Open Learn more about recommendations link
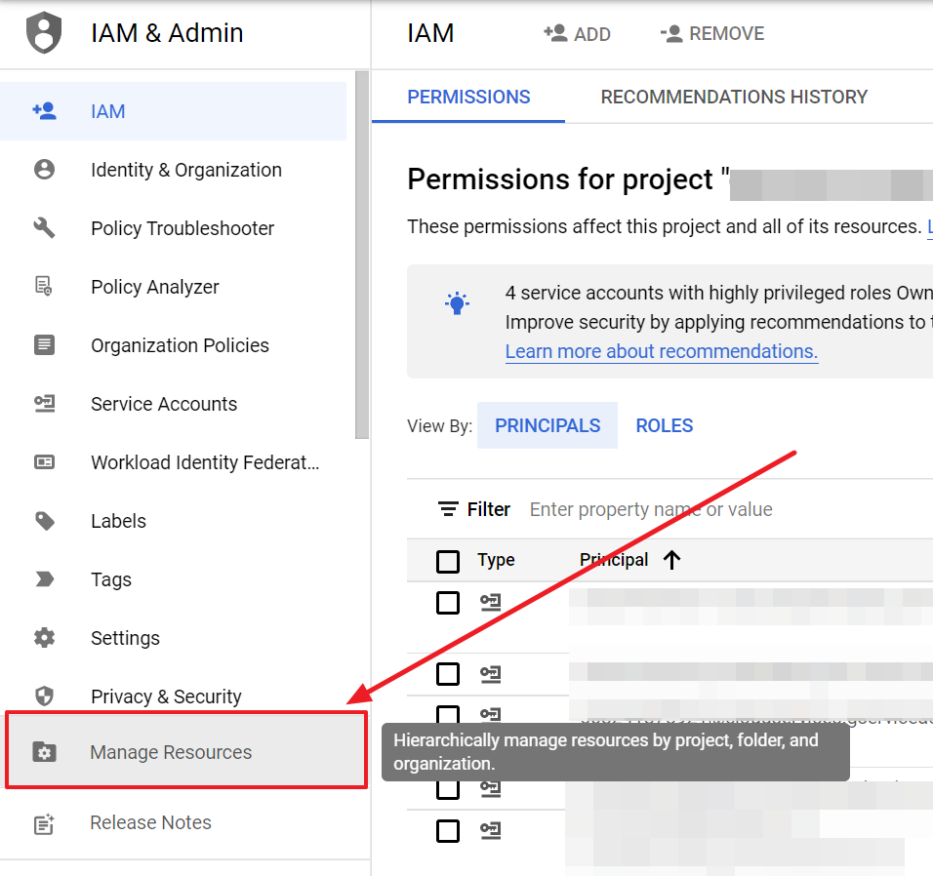Image resolution: width=933 pixels, height=876 pixels. click(661, 351)
